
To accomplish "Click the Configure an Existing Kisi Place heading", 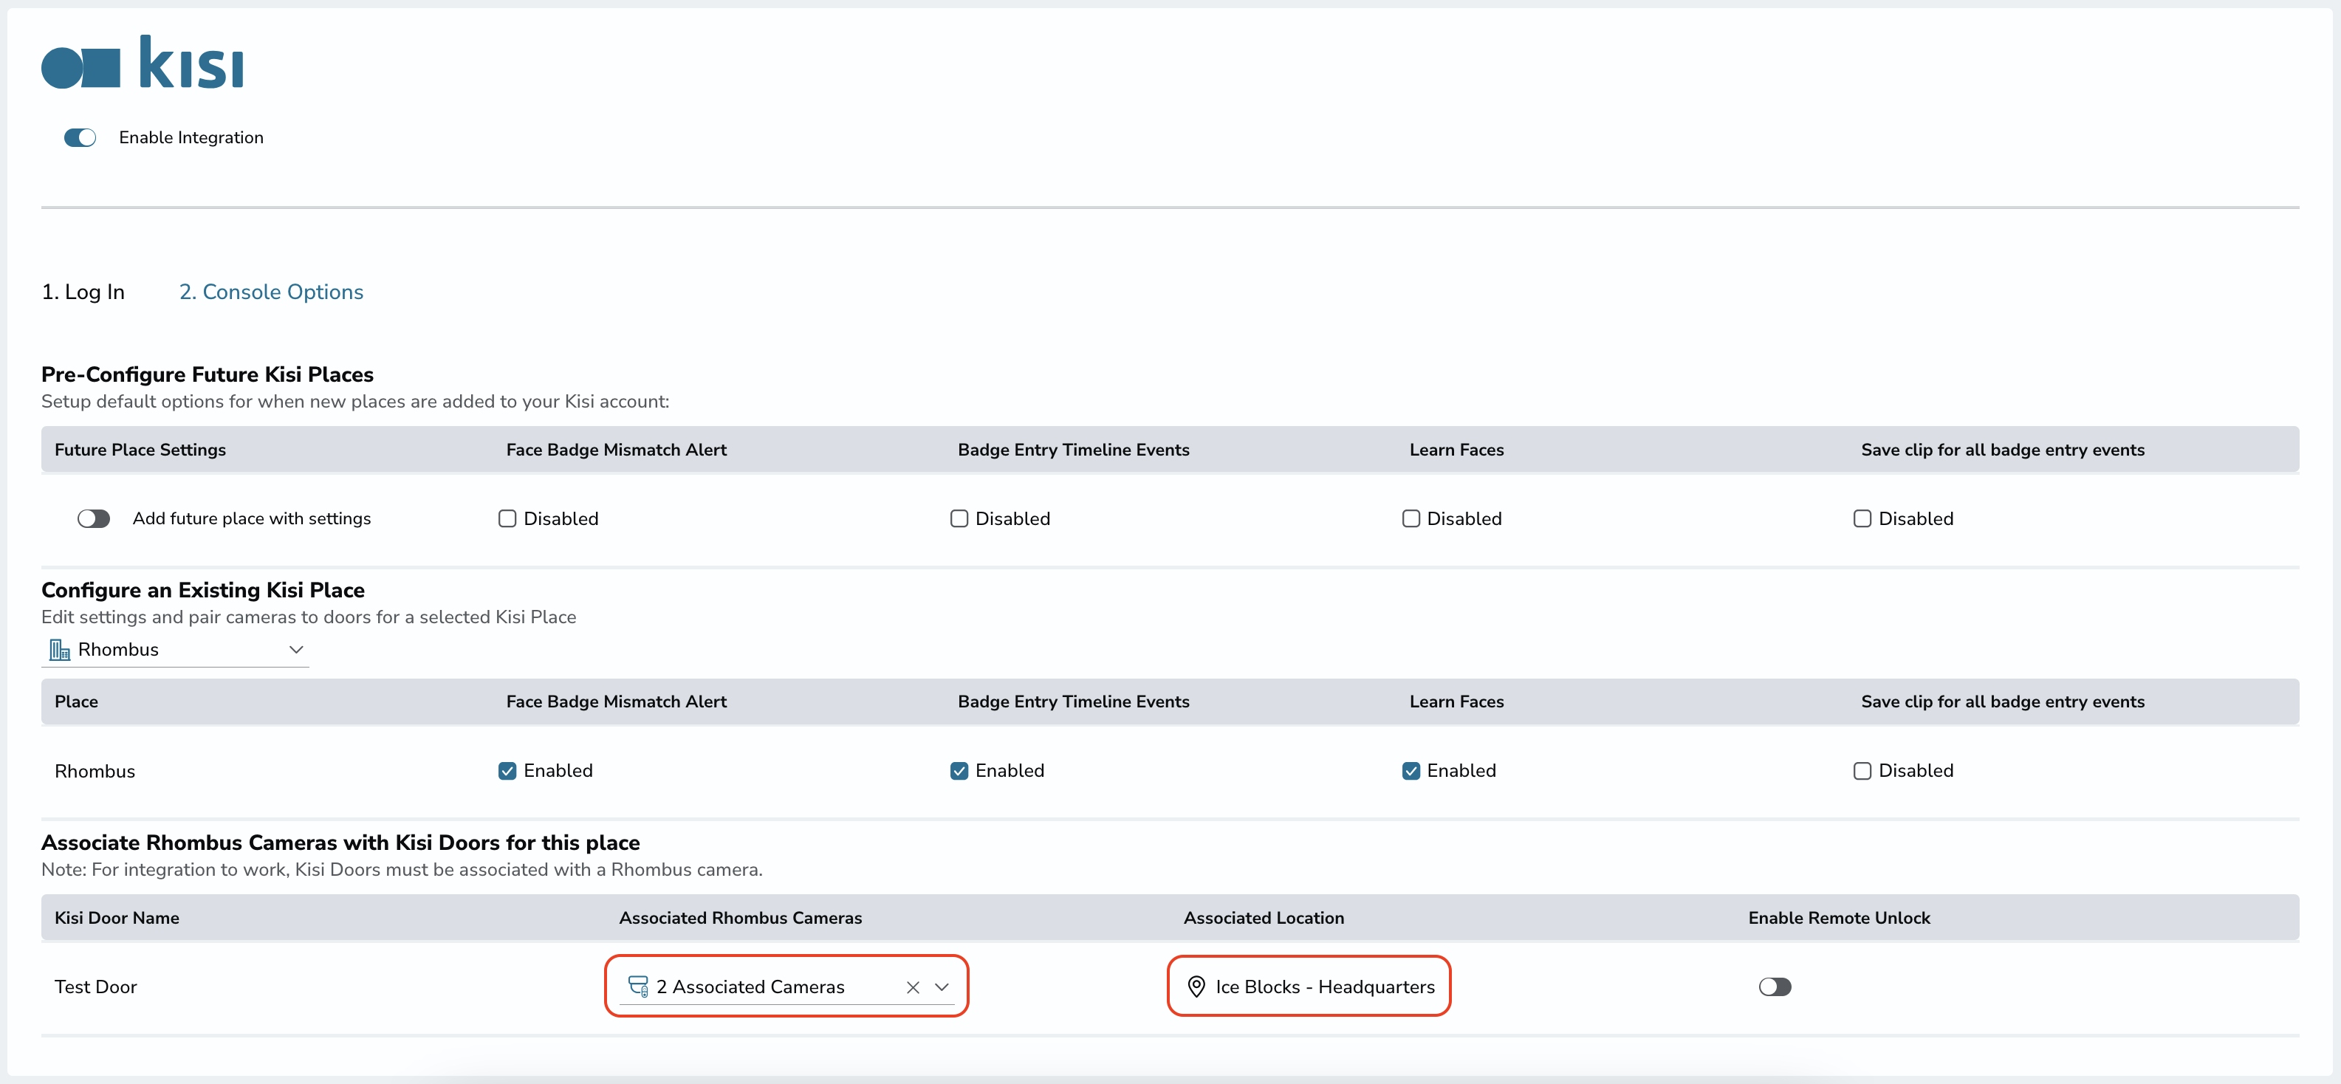I will pyautogui.click(x=202, y=590).
